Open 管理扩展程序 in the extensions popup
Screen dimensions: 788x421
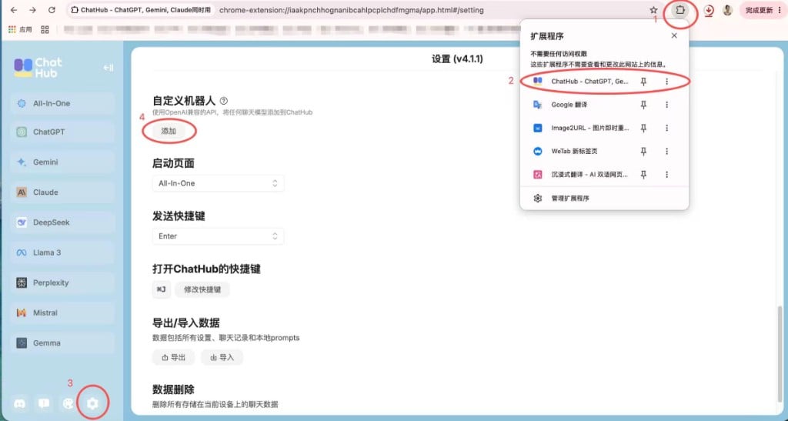tap(604, 199)
